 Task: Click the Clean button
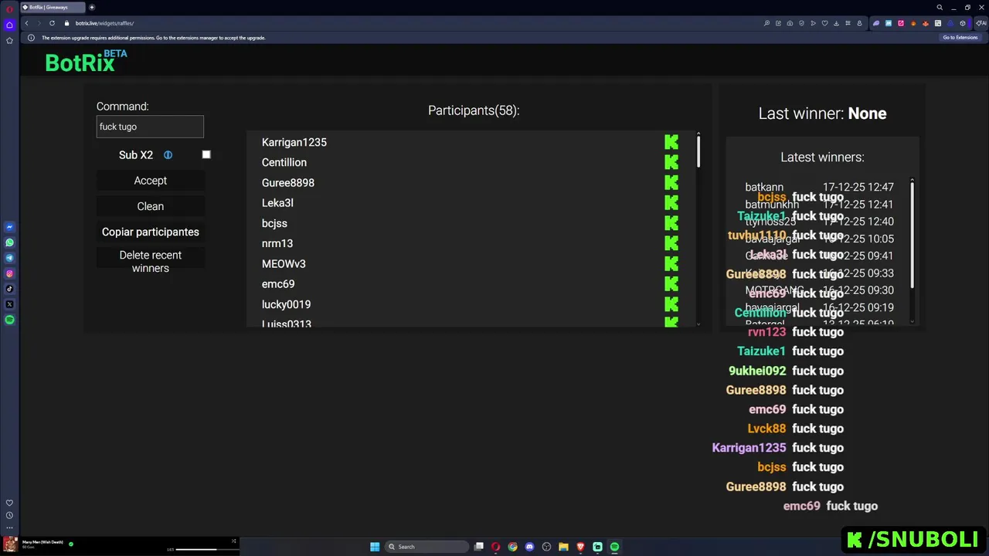click(x=151, y=206)
